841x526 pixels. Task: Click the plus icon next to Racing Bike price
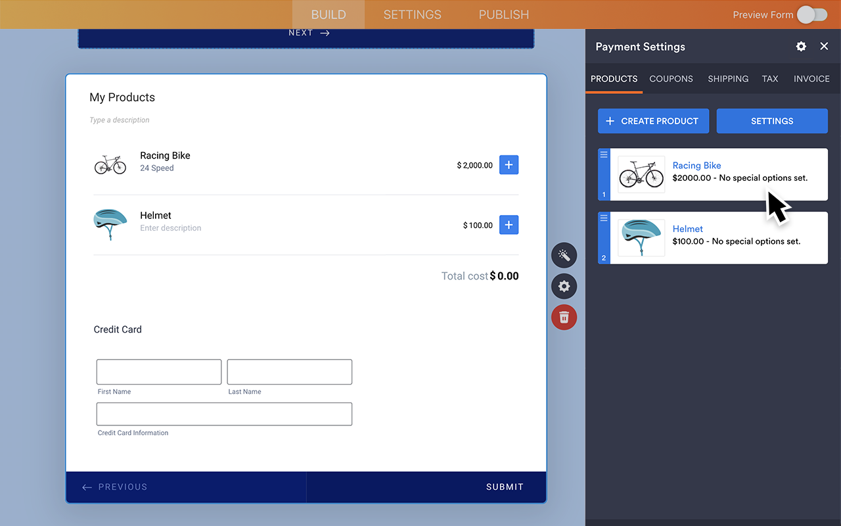click(509, 164)
